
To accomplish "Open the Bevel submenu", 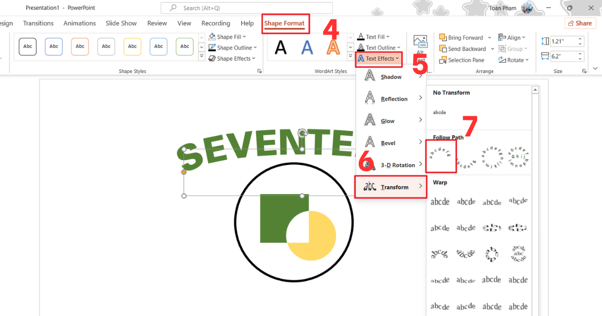I will click(391, 143).
